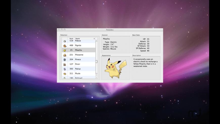Click the Pineco sprite icon
Image resolution: width=220 pixels, height=124 pixels.
click(x=65, y=59)
